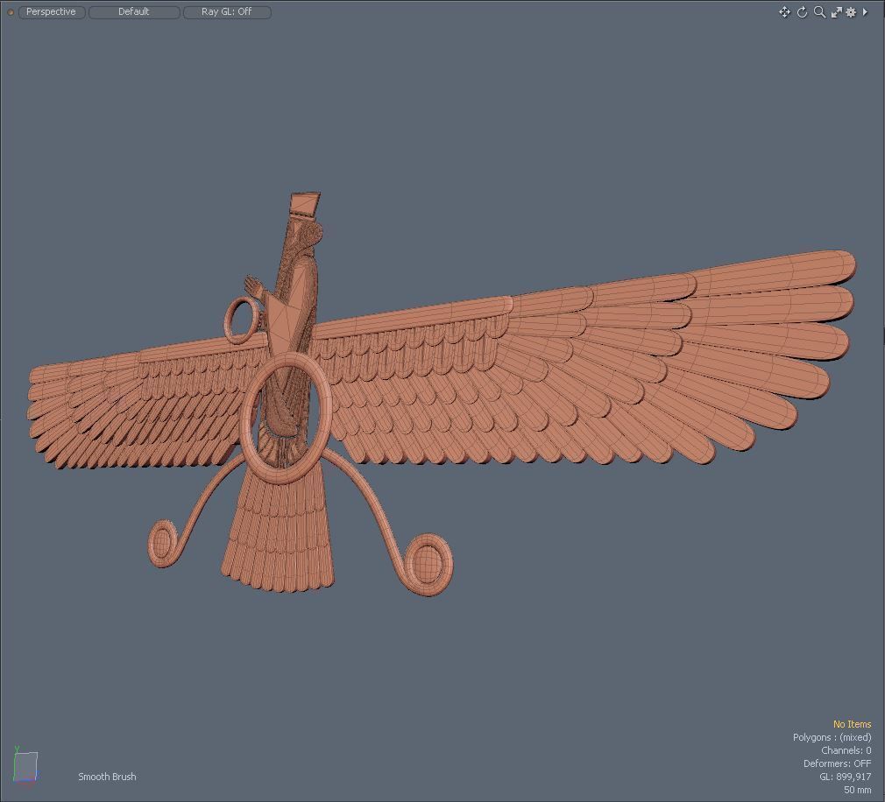Select the zoom magnifier icon
The width and height of the screenshot is (885, 802).
click(819, 12)
